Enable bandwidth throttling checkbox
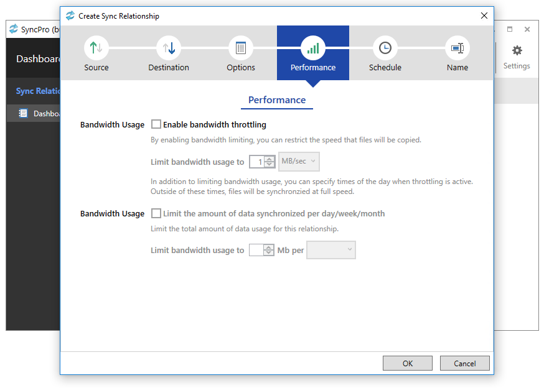Screen dimensions: 544x388 156,125
